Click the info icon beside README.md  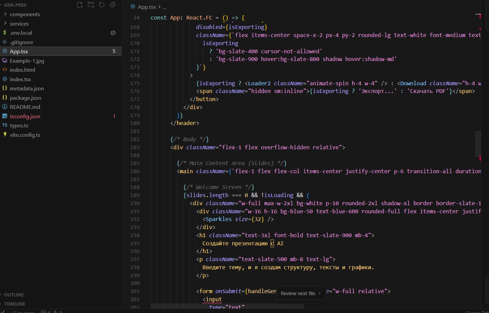(5, 107)
